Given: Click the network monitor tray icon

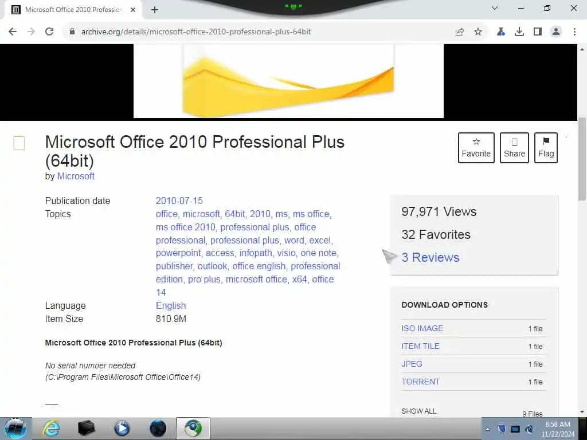Looking at the screenshot, I should tap(515, 429).
